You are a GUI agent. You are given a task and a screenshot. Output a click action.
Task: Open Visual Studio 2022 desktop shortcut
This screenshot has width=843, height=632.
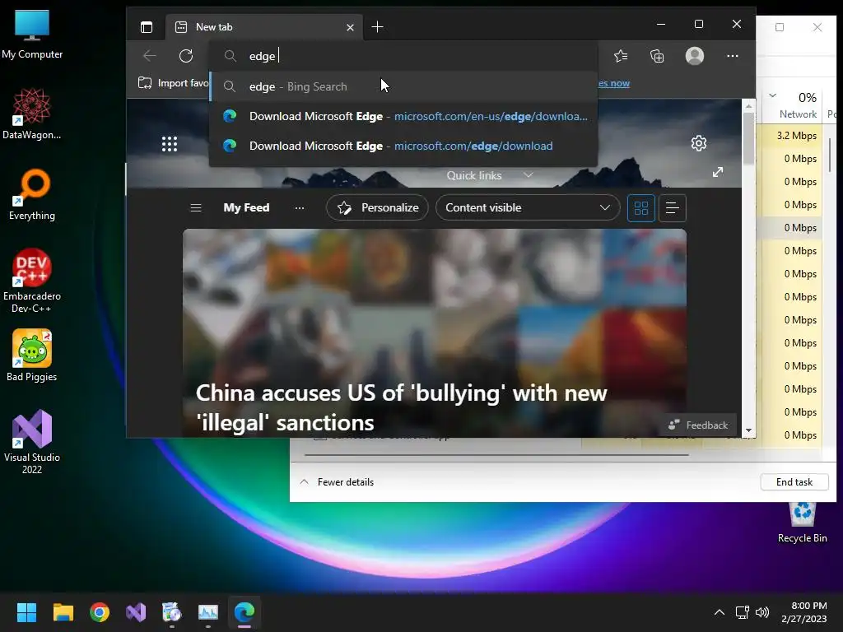click(32, 442)
